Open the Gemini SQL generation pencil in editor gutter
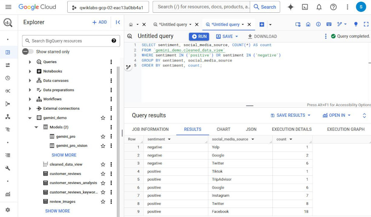This screenshot has width=371, height=217. 128,67
